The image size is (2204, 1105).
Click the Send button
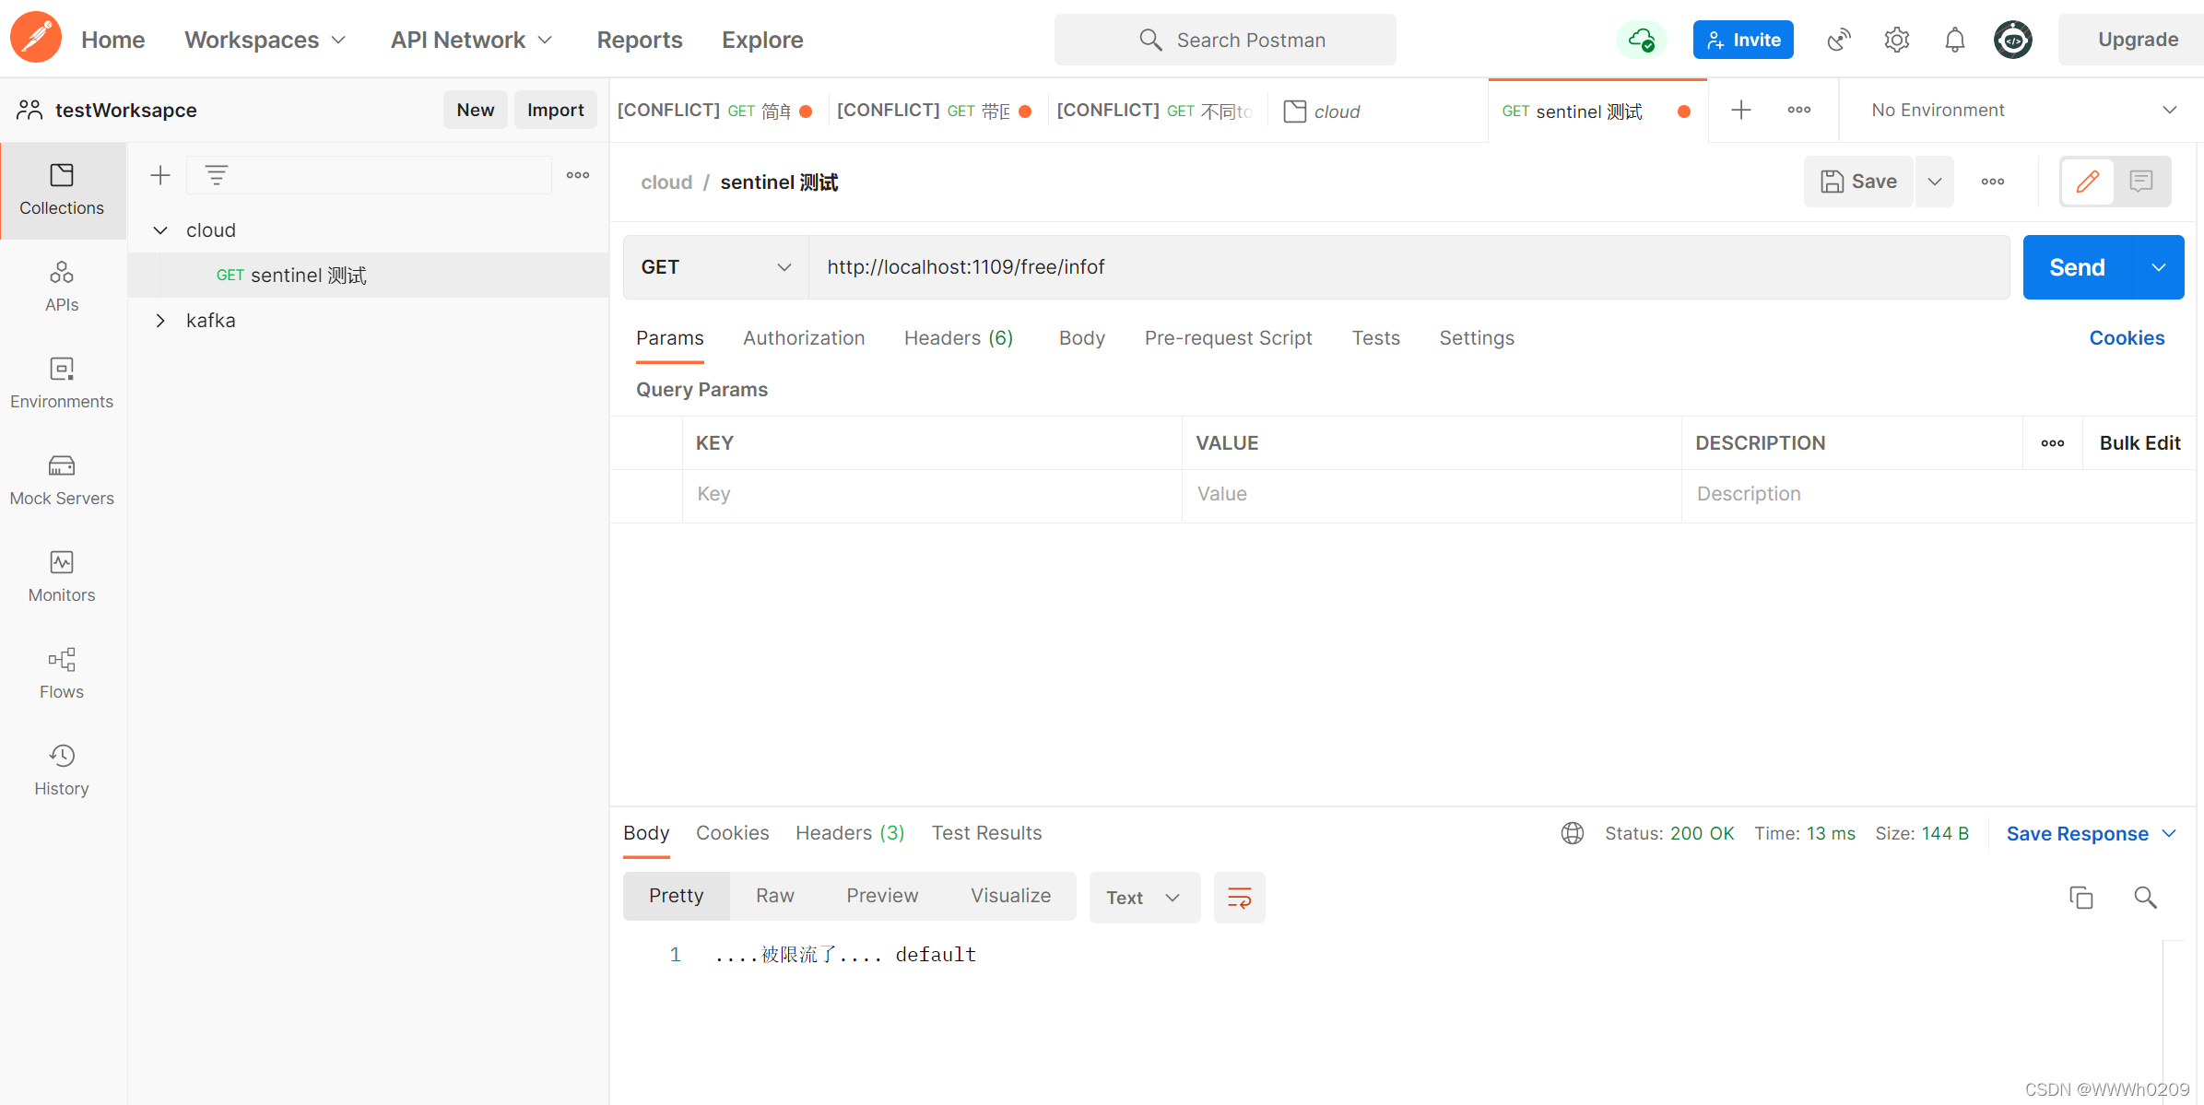tap(2078, 267)
